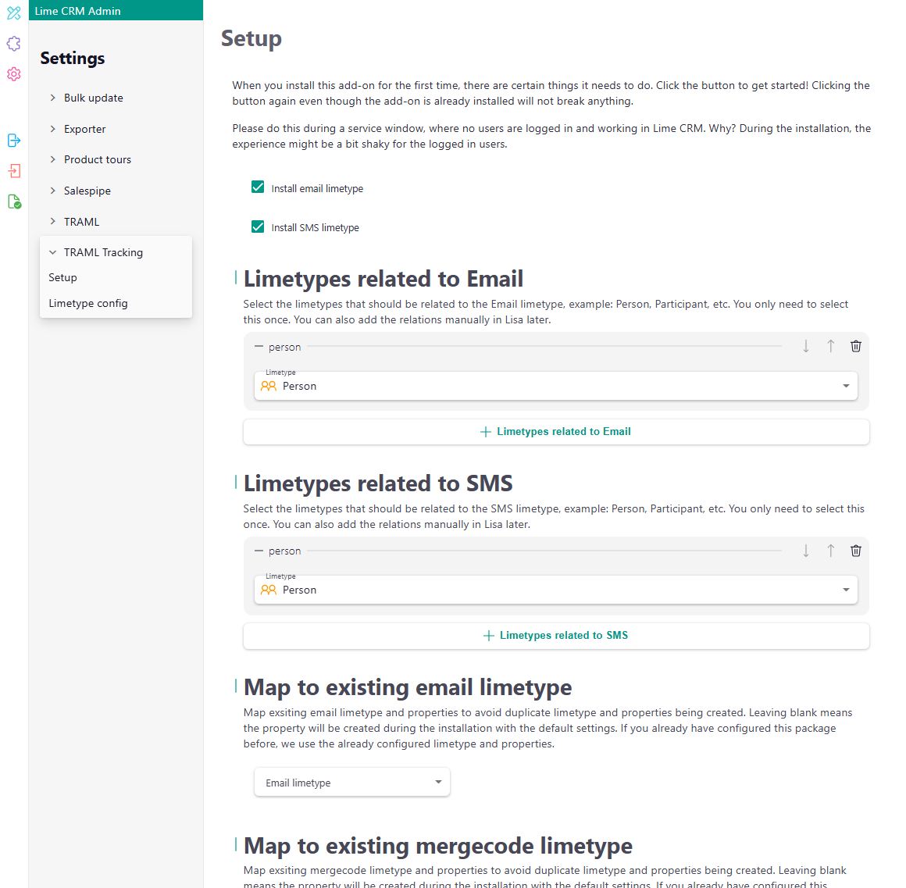Select Limetype config in the sidebar

tap(88, 303)
